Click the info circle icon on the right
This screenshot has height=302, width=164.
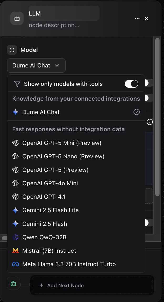click(x=150, y=122)
